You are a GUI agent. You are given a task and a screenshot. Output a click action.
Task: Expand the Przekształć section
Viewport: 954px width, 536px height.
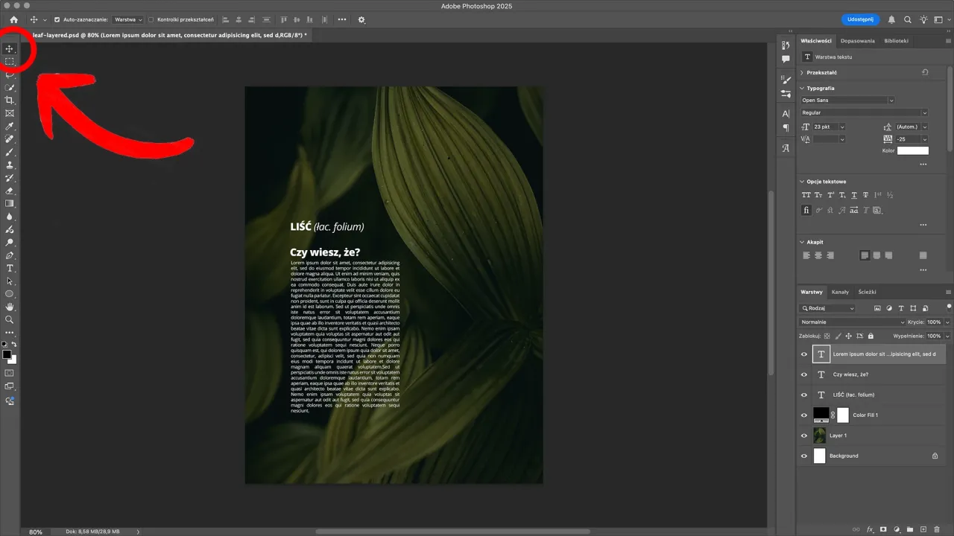tap(824, 72)
